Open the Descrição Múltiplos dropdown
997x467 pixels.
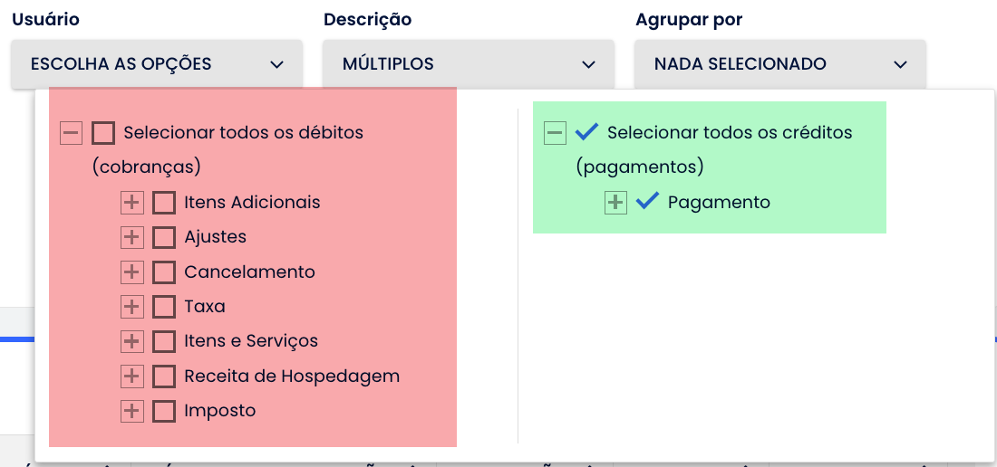pyautogui.click(x=469, y=64)
